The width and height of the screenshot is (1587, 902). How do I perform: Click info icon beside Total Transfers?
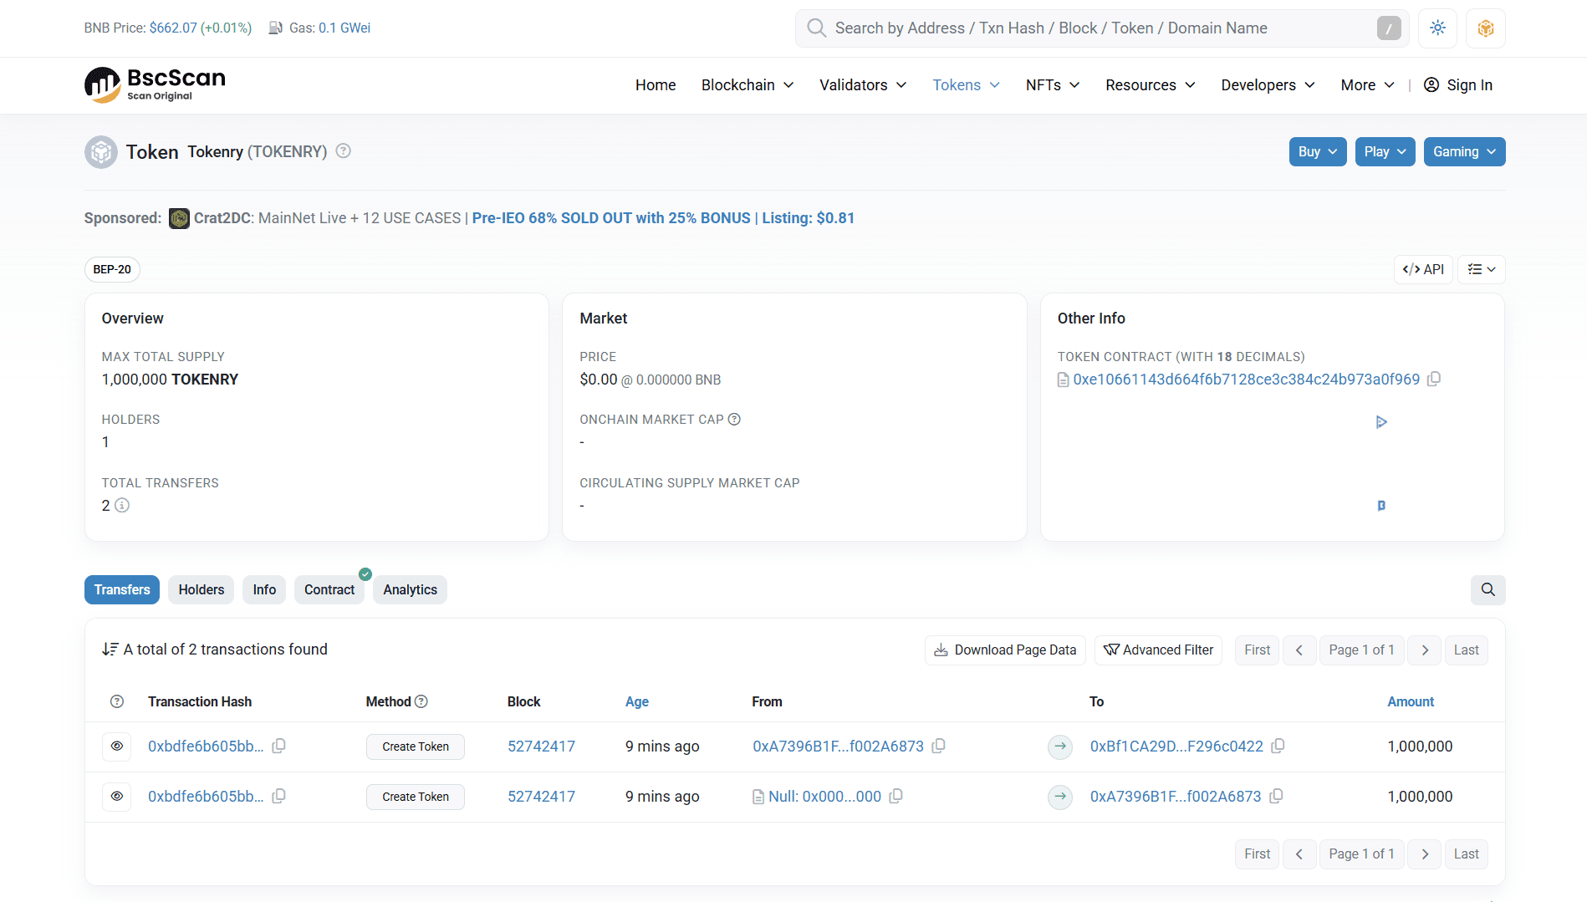click(x=122, y=506)
